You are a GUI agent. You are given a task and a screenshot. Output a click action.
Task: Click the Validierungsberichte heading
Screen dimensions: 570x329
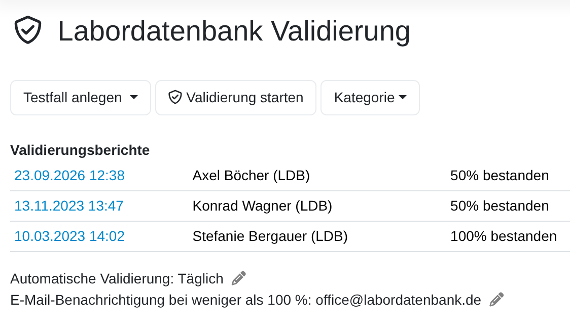tap(80, 150)
